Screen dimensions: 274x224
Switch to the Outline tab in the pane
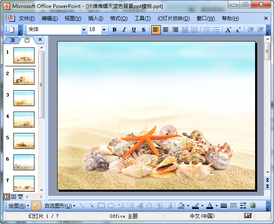(x=12, y=40)
